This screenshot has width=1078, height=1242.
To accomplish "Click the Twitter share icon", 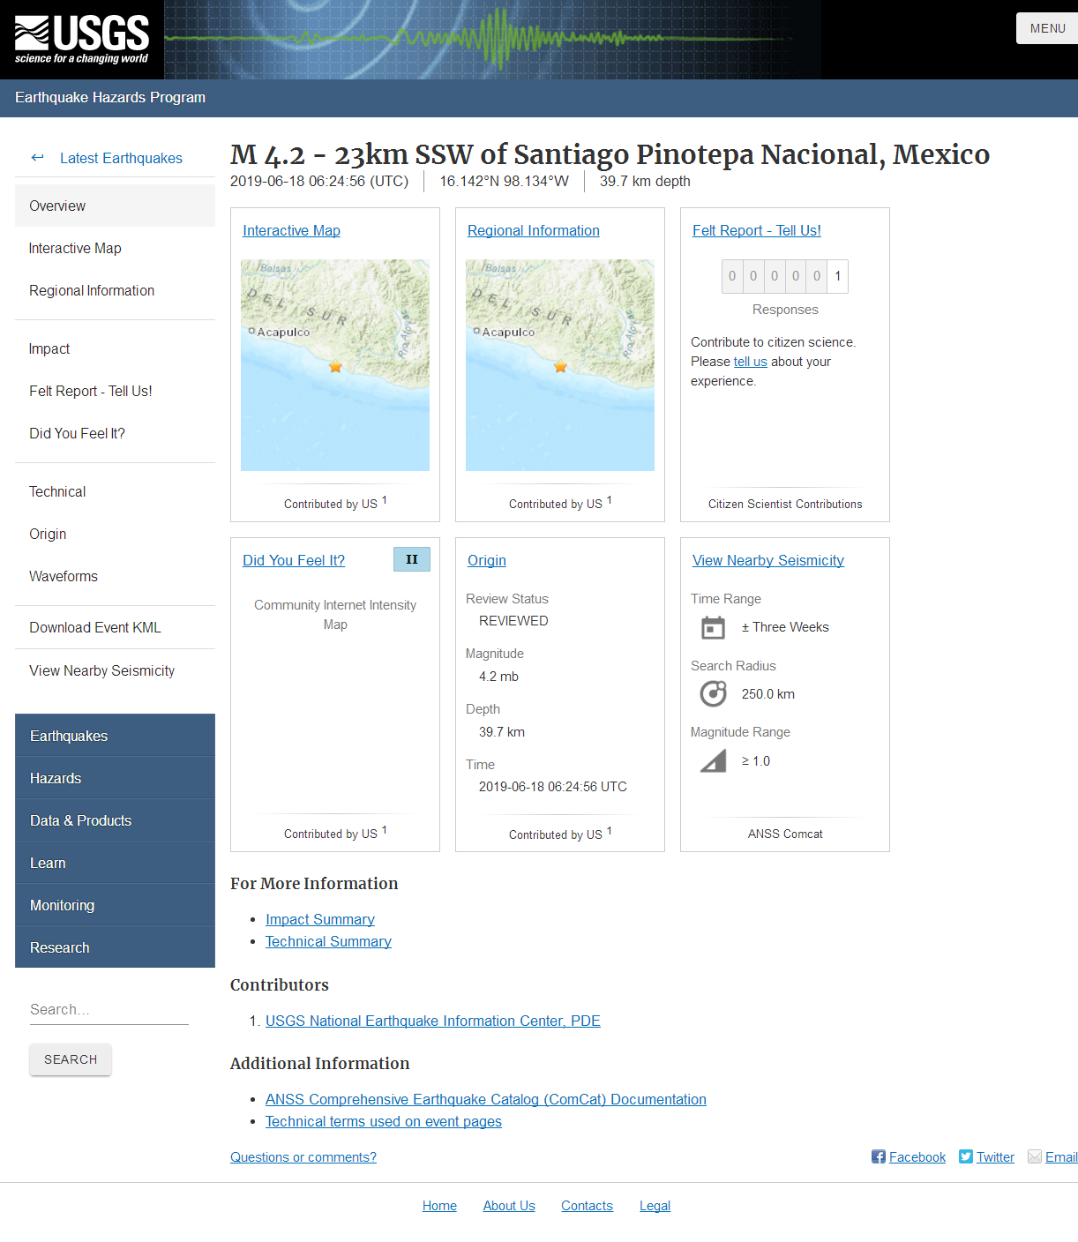I will coord(966,1156).
